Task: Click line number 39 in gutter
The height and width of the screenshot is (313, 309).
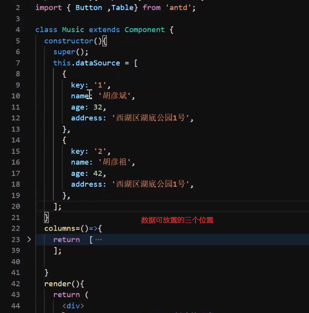Action: coord(16,251)
